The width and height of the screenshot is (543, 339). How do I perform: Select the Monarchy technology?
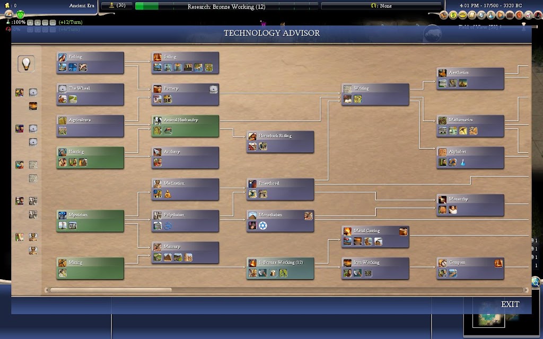pyautogui.click(x=470, y=205)
